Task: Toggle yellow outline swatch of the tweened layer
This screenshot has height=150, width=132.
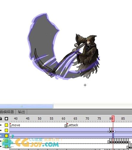Action: tap(6, 130)
